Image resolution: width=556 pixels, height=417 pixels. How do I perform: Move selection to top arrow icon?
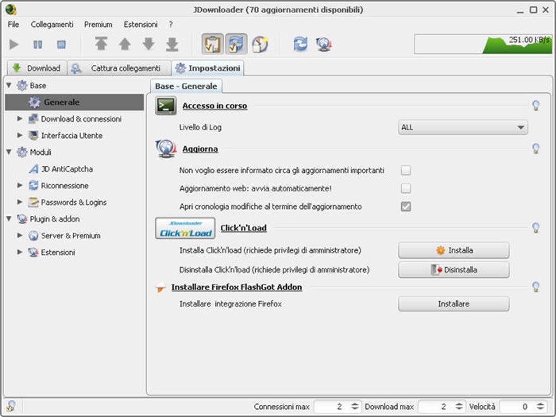tap(101, 44)
